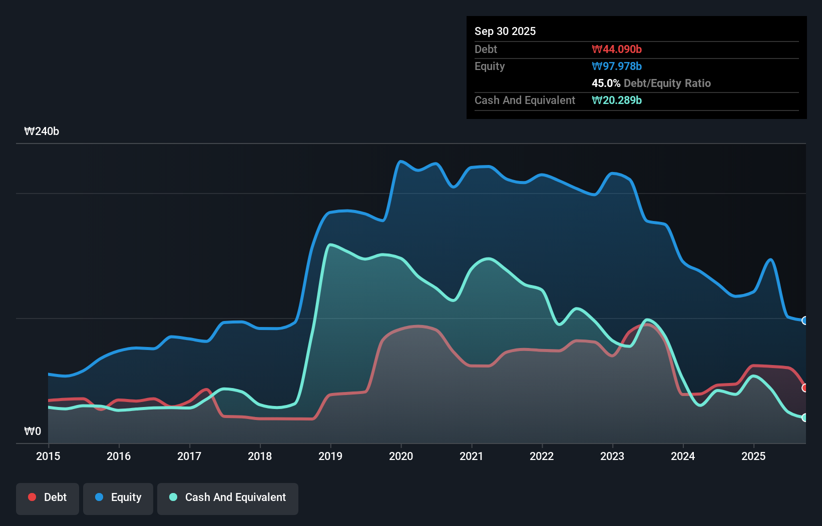Select the teal Cash endpoint marker on chart
The height and width of the screenshot is (526, 822).
[805, 417]
